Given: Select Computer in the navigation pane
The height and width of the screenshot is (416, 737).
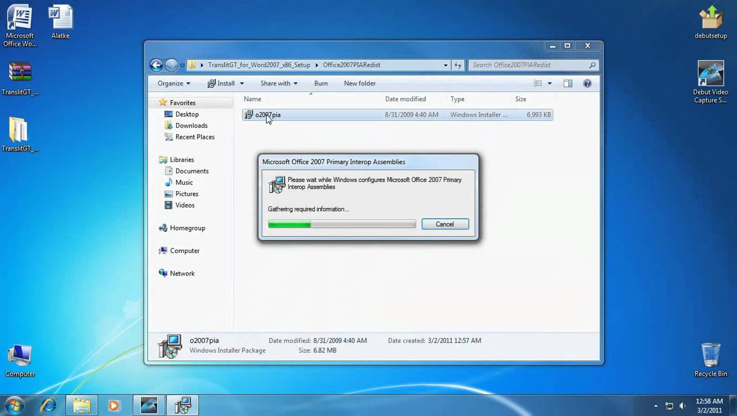Looking at the screenshot, I should coord(184,251).
